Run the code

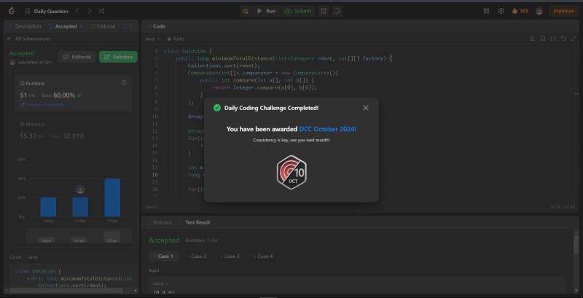pos(266,11)
